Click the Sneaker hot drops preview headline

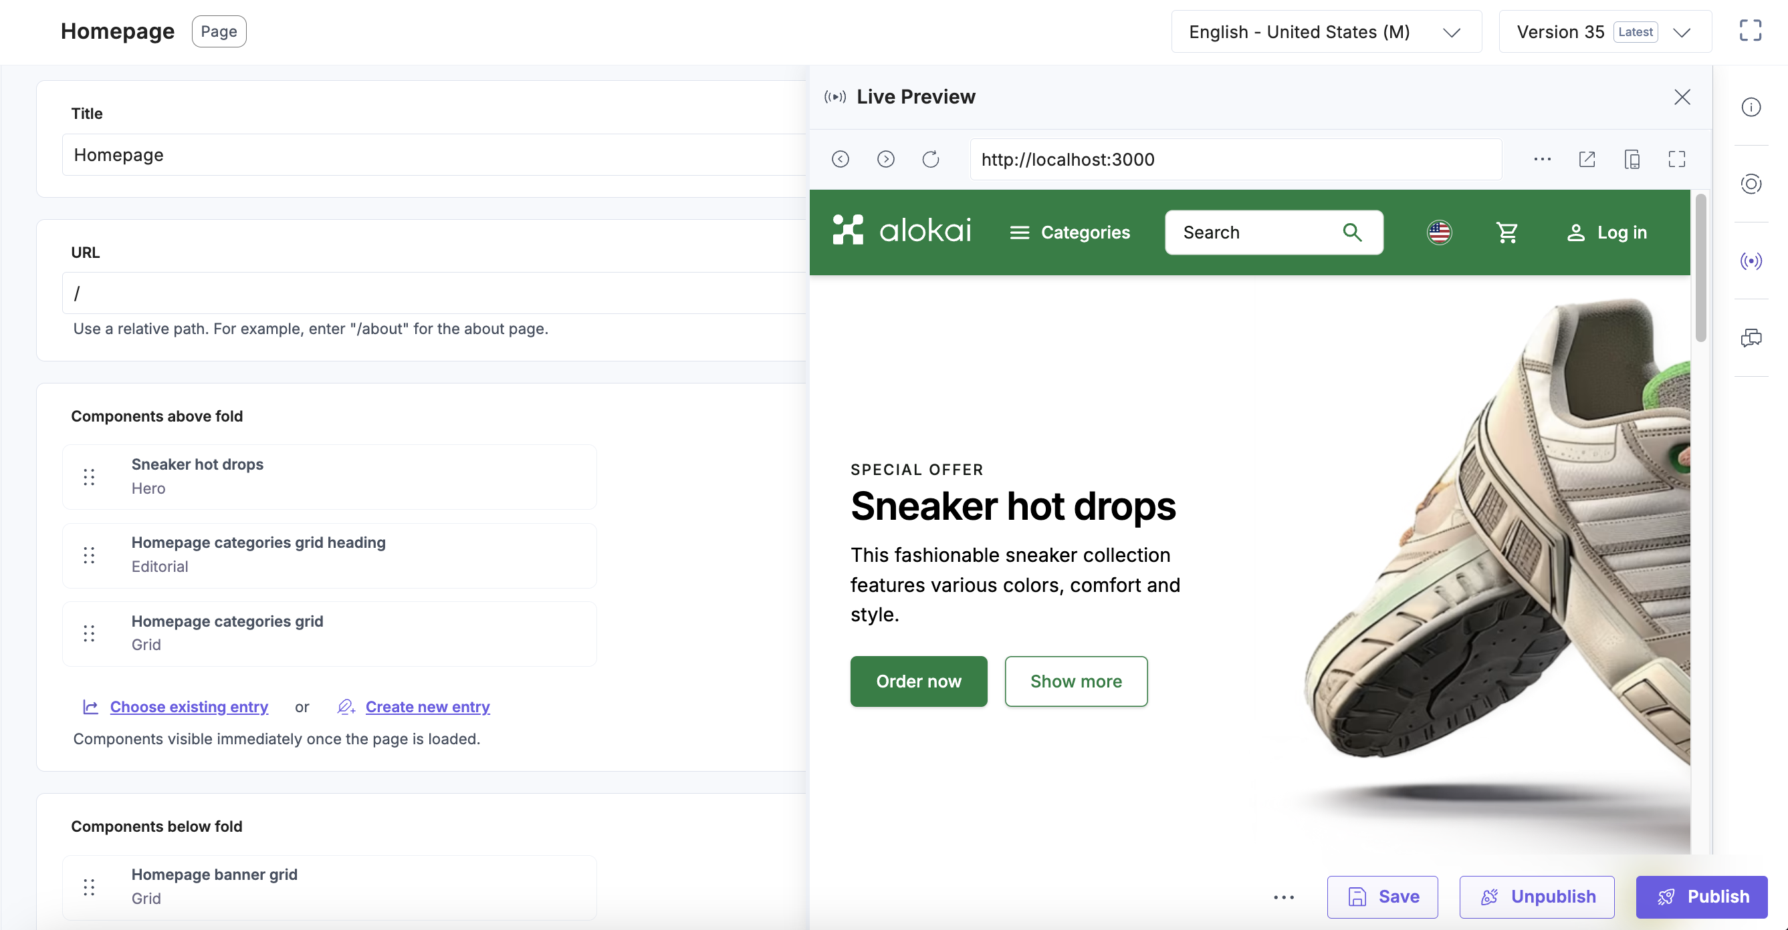[x=1013, y=506]
